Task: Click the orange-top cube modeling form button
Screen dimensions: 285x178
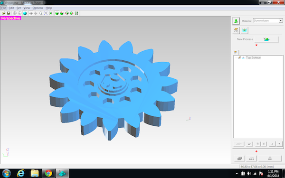Action: pyautogui.click(x=236, y=30)
